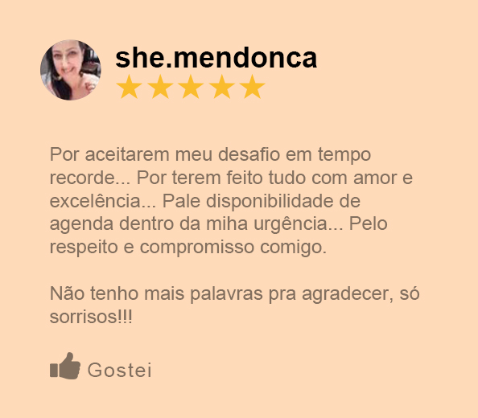The height and width of the screenshot is (418, 478).
Task: Select the fourth rating star
Action: pos(221,87)
